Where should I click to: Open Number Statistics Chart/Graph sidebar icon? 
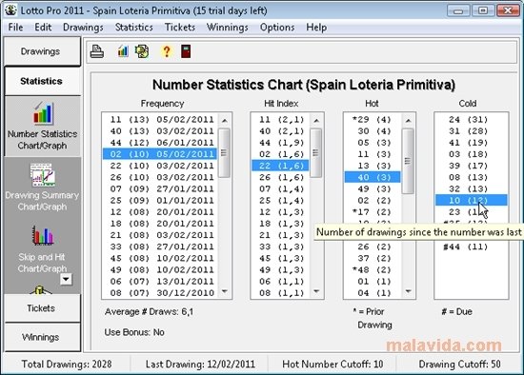(43, 127)
